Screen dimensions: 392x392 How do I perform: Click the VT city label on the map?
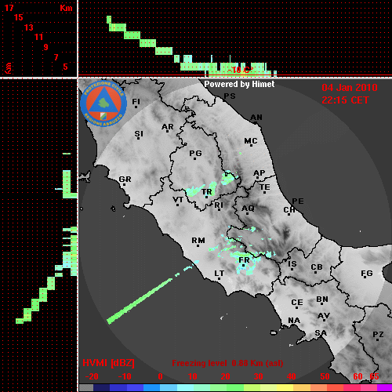pyautogui.click(x=178, y=200)
